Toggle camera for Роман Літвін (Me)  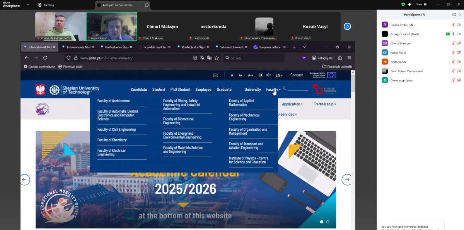(x=459, y=25)
